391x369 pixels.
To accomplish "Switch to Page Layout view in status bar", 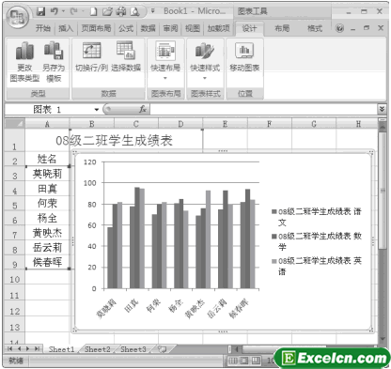I will (244, 361).
